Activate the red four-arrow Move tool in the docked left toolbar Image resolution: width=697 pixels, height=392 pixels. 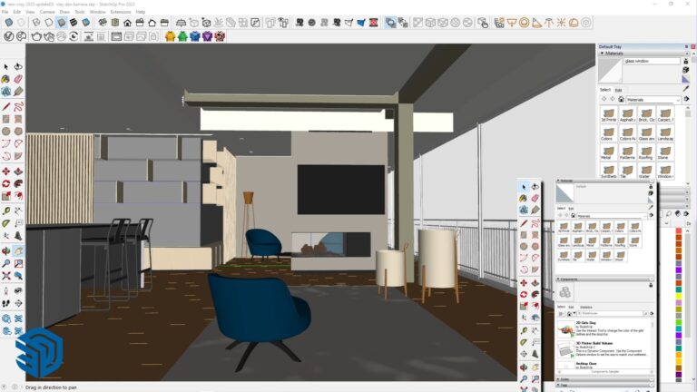coord(5,171)
